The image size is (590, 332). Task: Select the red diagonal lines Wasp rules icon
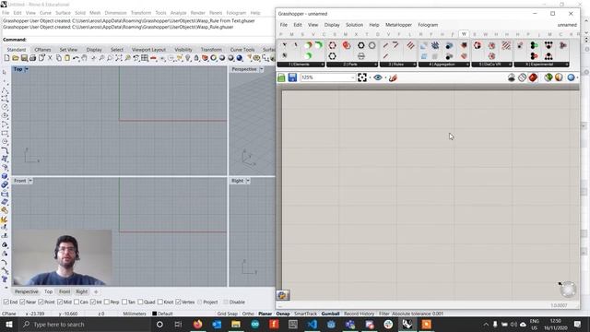[x=410, y=45]
